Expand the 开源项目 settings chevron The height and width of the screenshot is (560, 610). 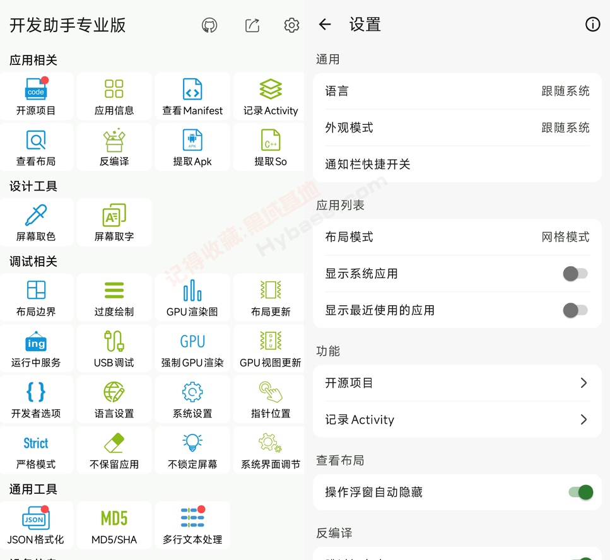(584, 383)
